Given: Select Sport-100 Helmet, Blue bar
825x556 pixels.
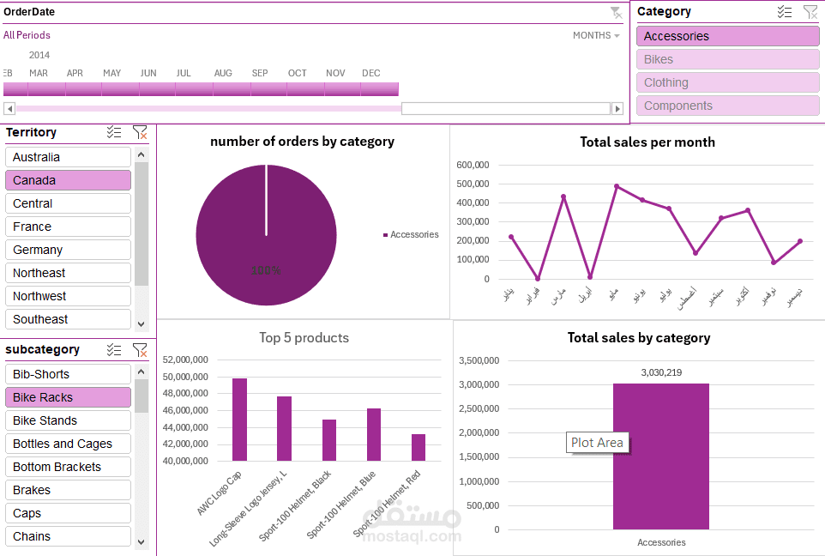Looking at the screenshot, I should click(x=374, y=434).
